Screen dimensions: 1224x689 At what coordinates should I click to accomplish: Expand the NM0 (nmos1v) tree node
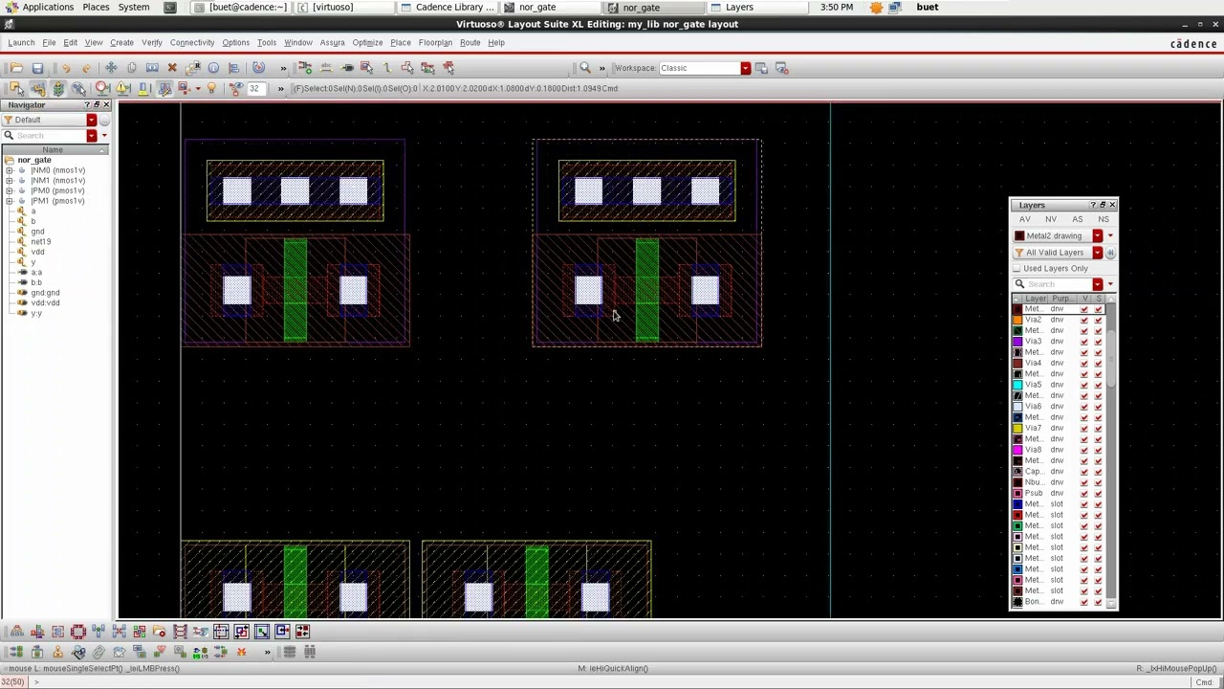pyautogui.click(x=10, y=170)
